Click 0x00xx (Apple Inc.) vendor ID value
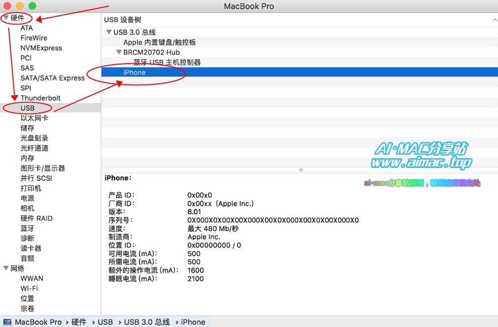 pos(221,203)
